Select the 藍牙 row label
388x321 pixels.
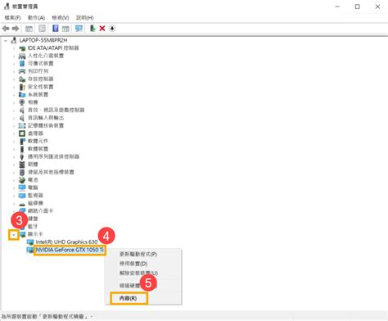(x=33, y=227)
